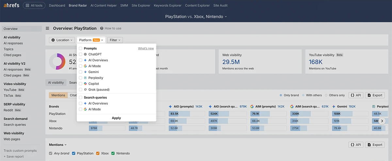The width and height of the screenshot is (392, 161).
Task: Click the YouTube visibility 168K value
Action: [x=316, y=62]
